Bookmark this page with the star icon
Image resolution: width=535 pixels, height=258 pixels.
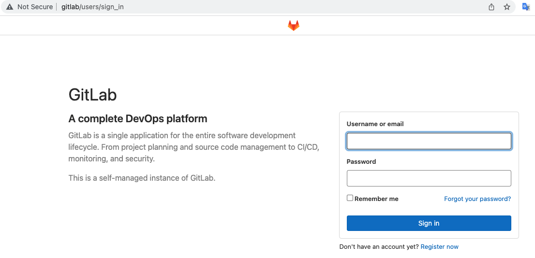pyautogui.click(x=507, y=7)
